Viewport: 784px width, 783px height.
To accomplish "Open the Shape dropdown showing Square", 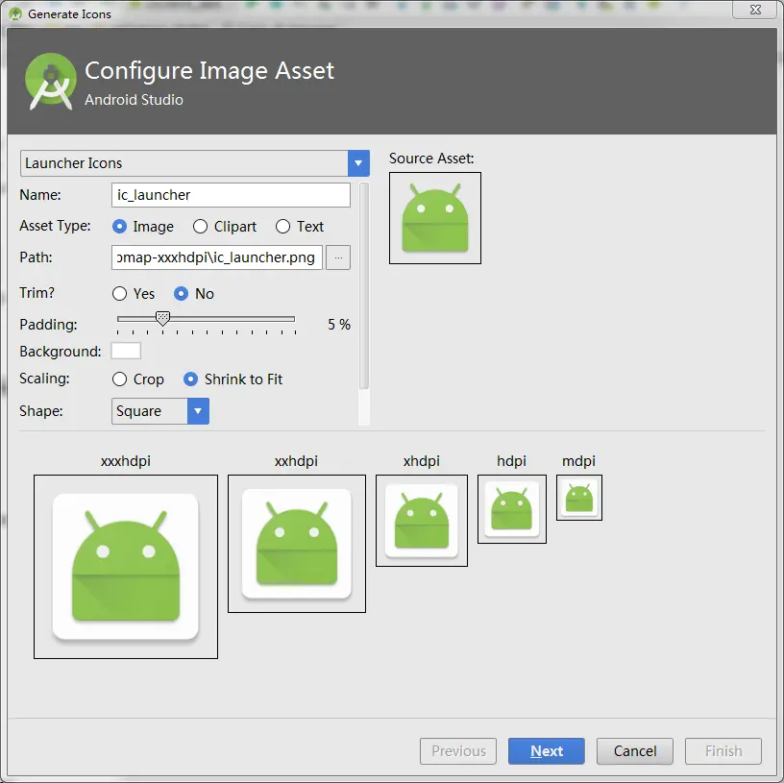I will tap(160, 411).
